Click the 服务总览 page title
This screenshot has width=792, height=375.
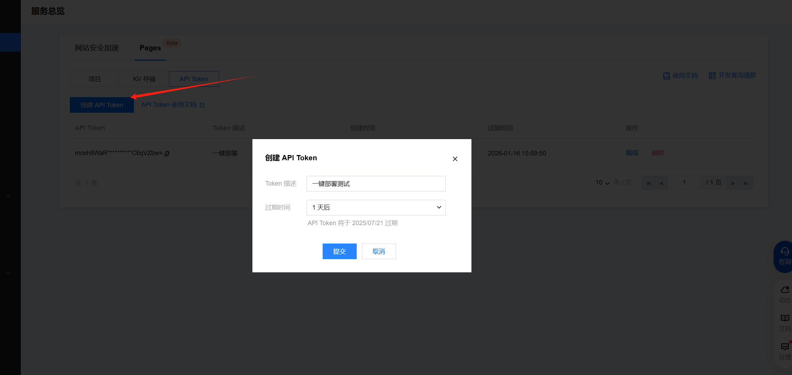[x=48, y=11]
